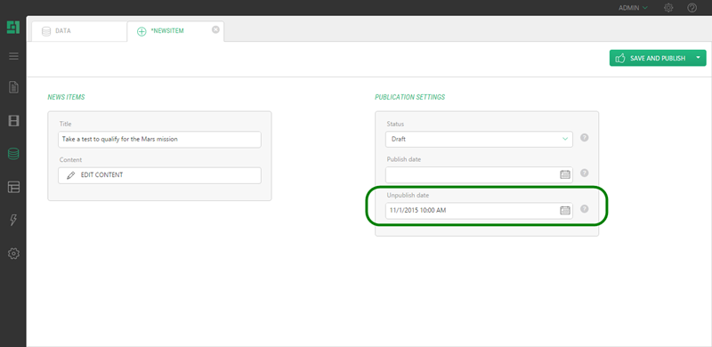The height and width of the screenshot is (347, 712).
Task: Click the Title input field
Action: [x=160, y=140]
